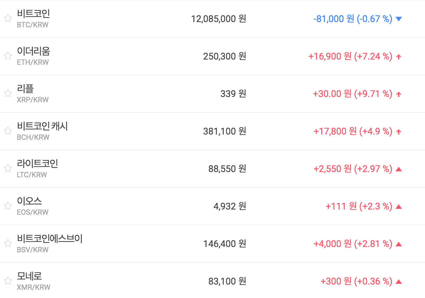Click the 88,550 원 Litecoin price
425x298 pixels.
click(227, 169)
